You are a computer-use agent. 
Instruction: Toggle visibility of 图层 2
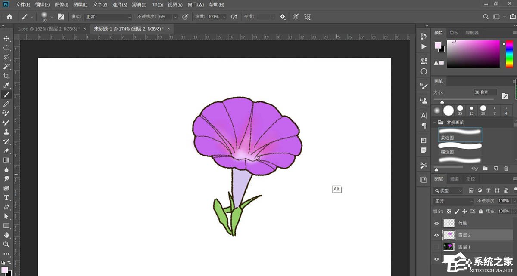tap(436, 235)
